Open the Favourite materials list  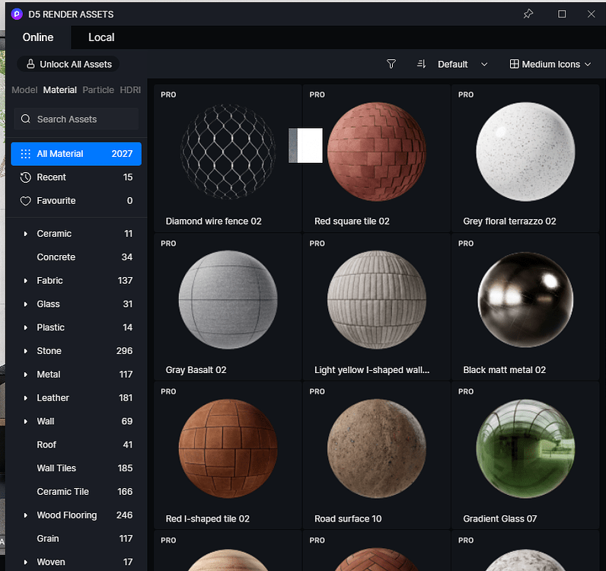click(76, 201)
